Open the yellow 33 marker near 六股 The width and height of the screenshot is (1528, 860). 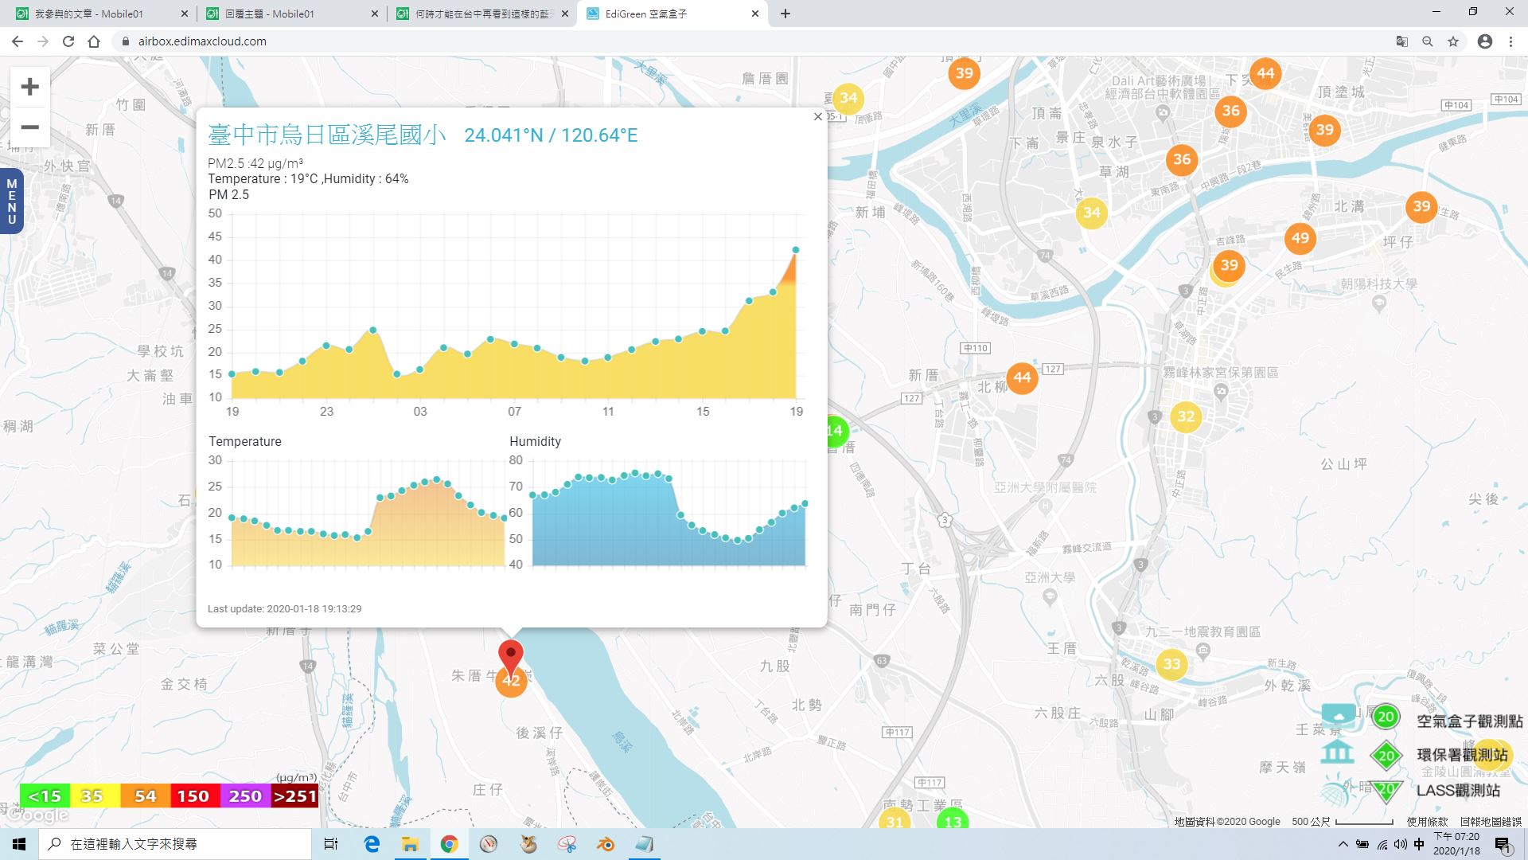click(1171, 664)
